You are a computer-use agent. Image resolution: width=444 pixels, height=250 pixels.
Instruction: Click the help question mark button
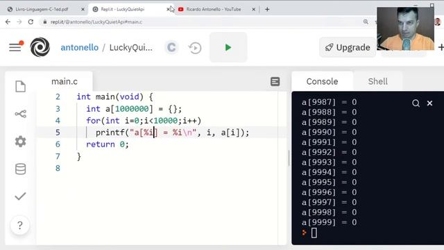(x=20, y=225)
